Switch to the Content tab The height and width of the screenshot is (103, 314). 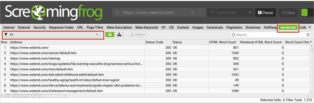click(183, 27)
